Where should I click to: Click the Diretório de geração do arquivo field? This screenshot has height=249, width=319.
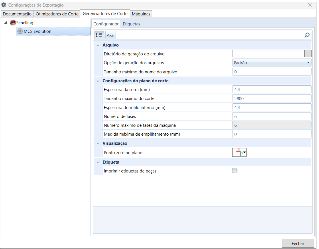[268, 54]
